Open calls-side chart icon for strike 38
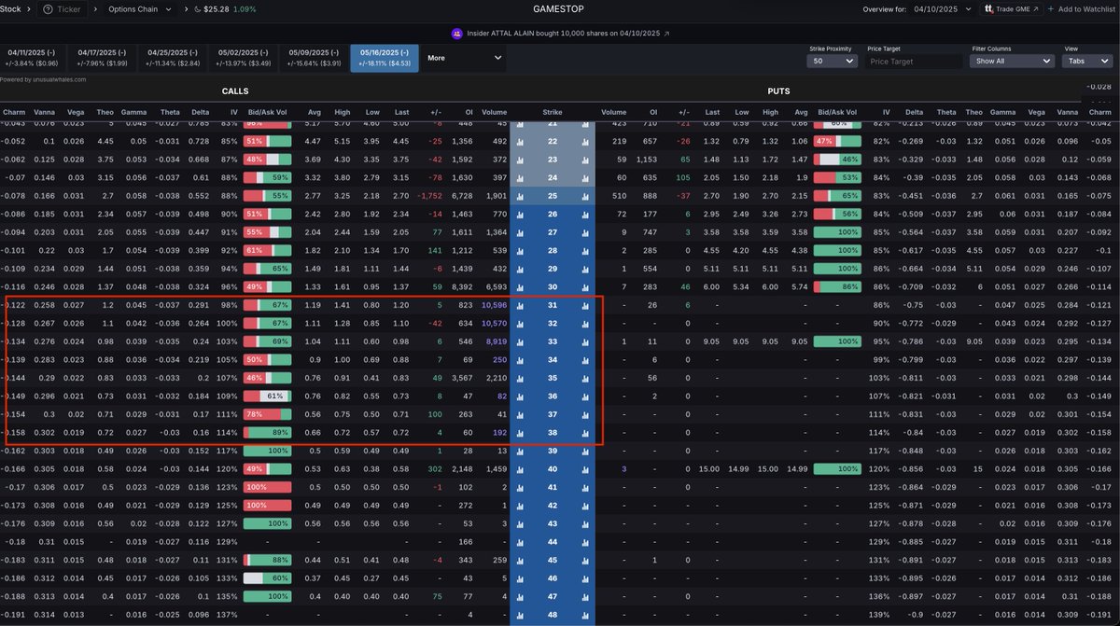This screenshot has width=1120, height=626. pyautogui.click(x=520, y=433)
